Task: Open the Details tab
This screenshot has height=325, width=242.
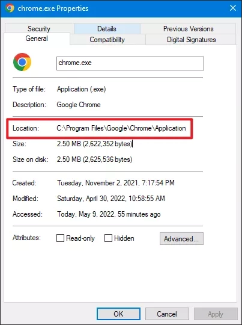Action: click(107, 29)
